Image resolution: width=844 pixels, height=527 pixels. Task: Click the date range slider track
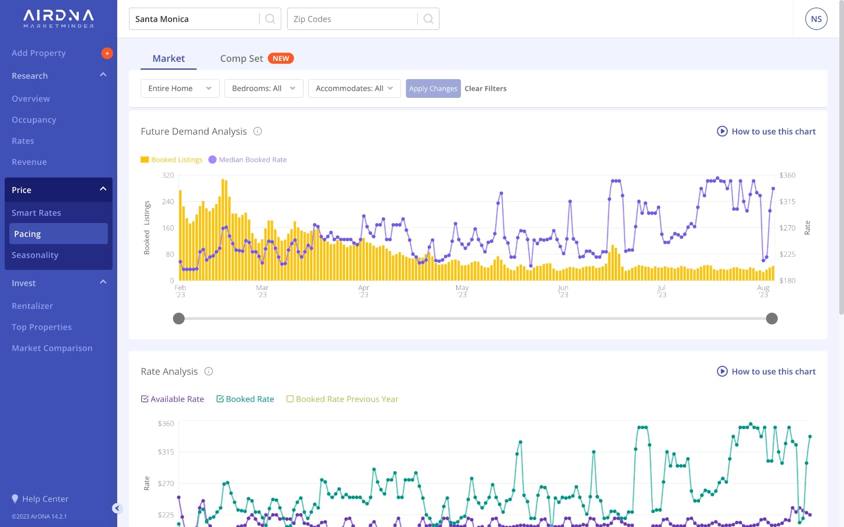tap(475, 319)
